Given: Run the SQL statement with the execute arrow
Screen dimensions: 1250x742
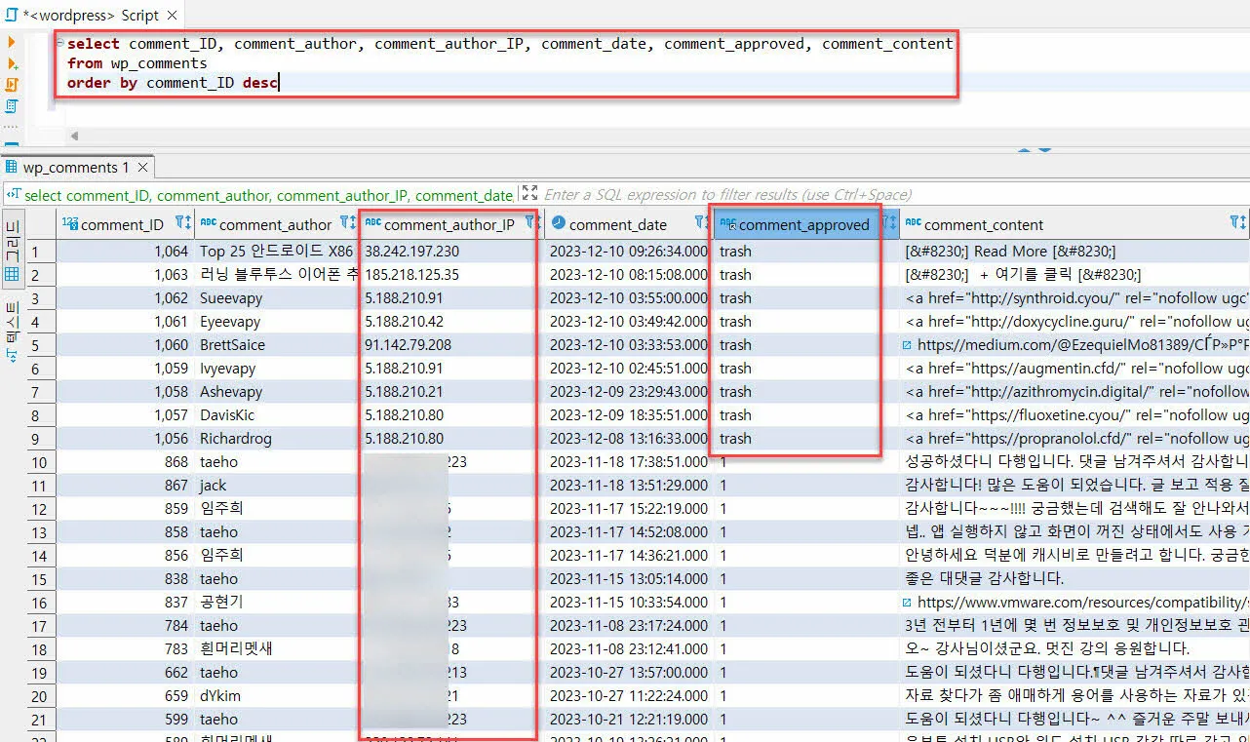Looking at the screenshot, I should [x=12, y=42].
